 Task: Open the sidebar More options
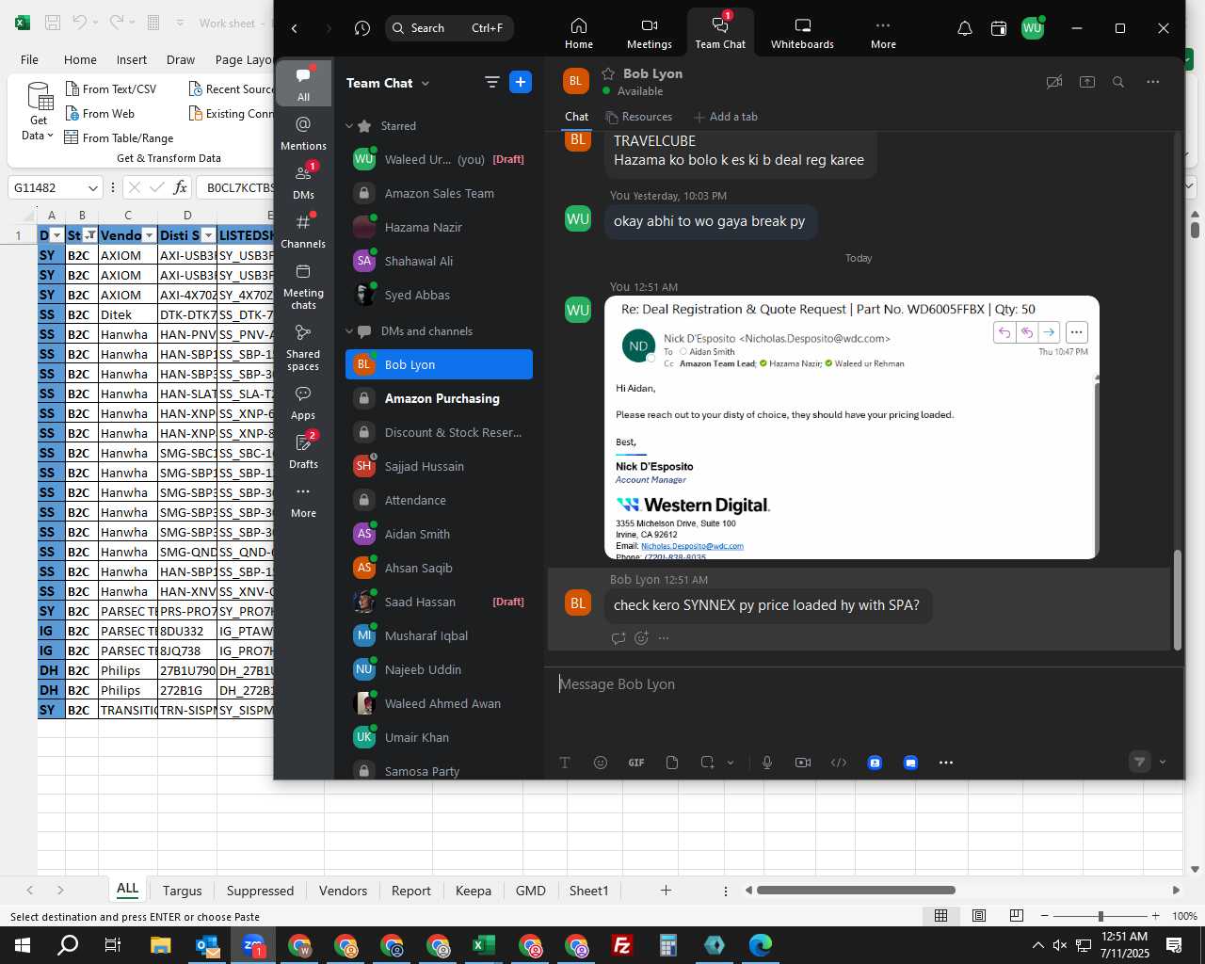[x=303, y=500]
